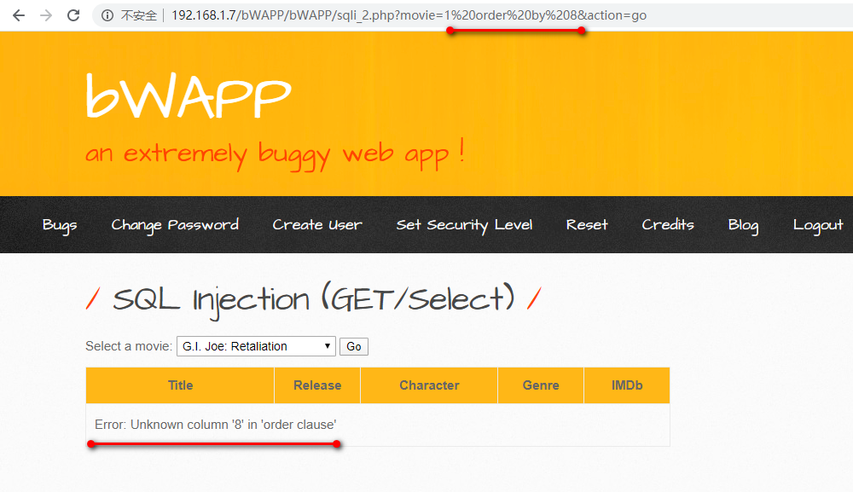Open the Credits page

click(x=668, y=224)
